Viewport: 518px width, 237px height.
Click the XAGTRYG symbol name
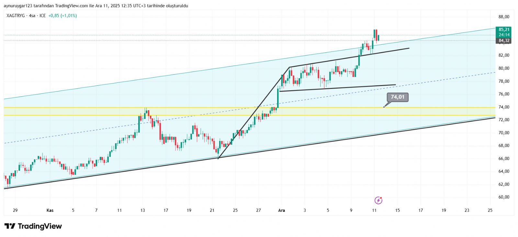tap(16, 16)
